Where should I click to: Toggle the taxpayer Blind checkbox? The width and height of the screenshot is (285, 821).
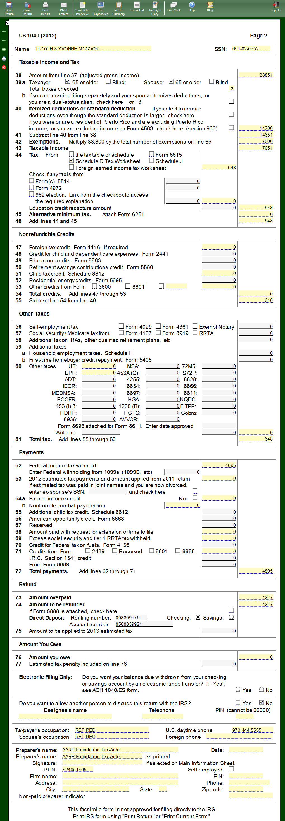pos(108,82)
